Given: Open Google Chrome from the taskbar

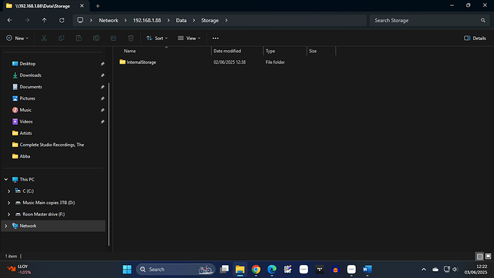Looking at the screenshot, I should tap(256, 269).
